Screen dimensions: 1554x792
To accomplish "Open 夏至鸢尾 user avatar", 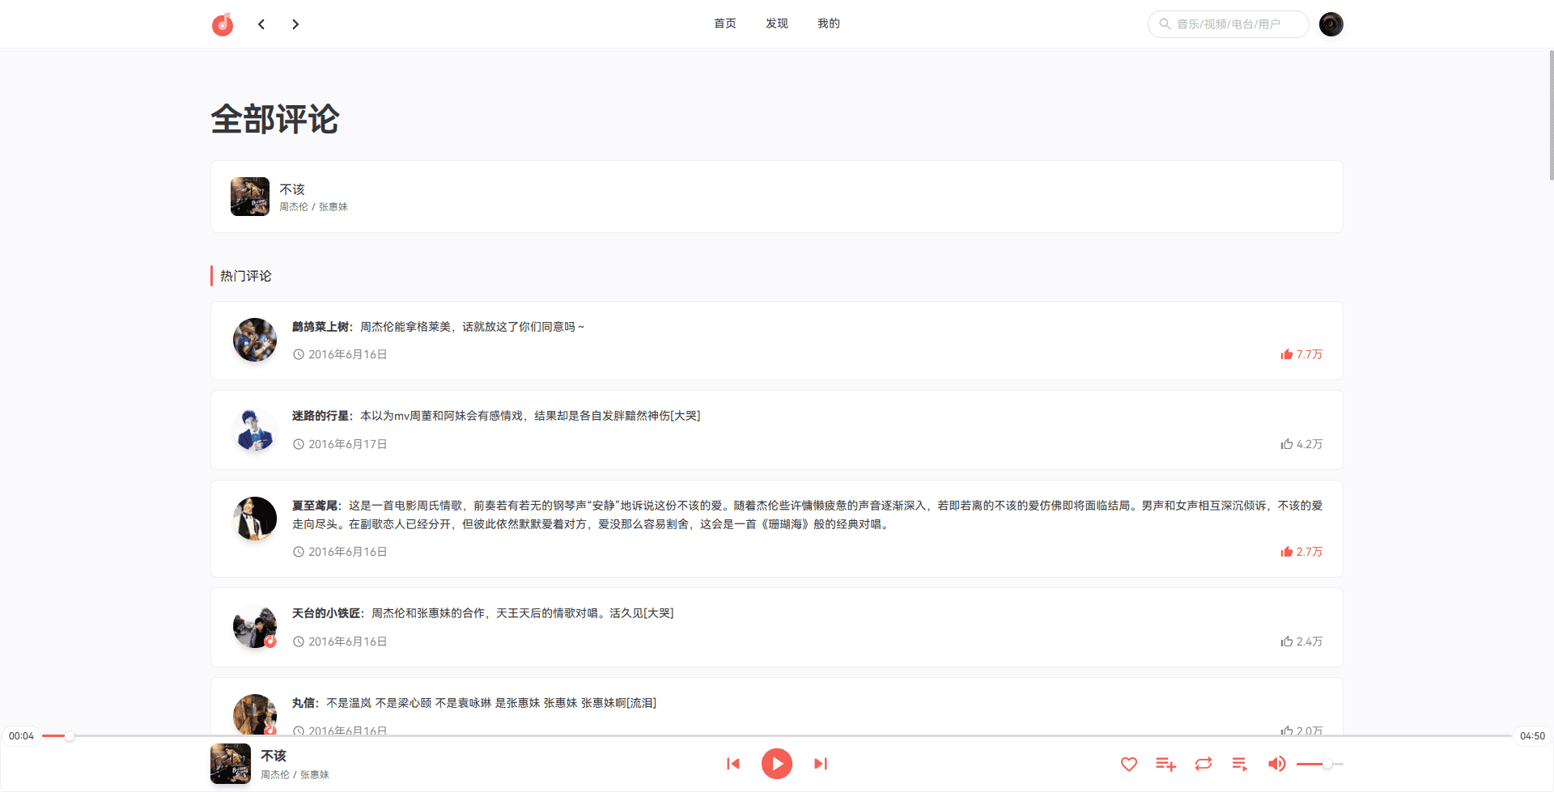I will [255, 519].
